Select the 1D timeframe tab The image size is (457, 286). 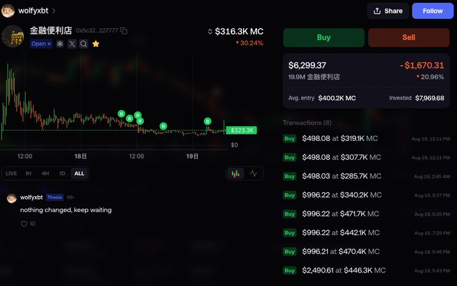62,173
